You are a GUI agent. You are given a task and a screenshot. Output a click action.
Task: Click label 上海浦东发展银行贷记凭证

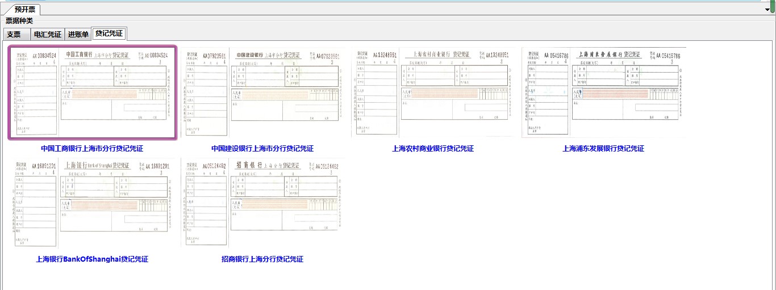click(603, 149)
